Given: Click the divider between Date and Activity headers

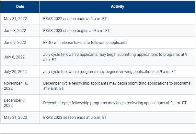Looking at the screenshot, I should click(40, 6).
